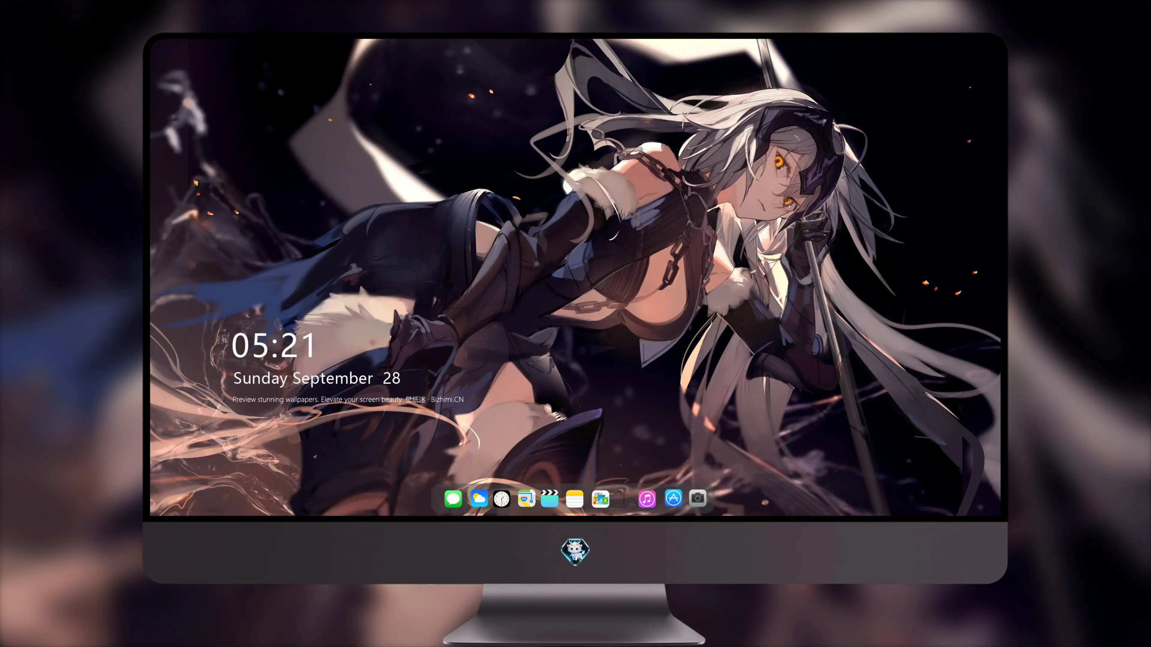Click the 05:21 clock time display

click(x=273, y=346)
